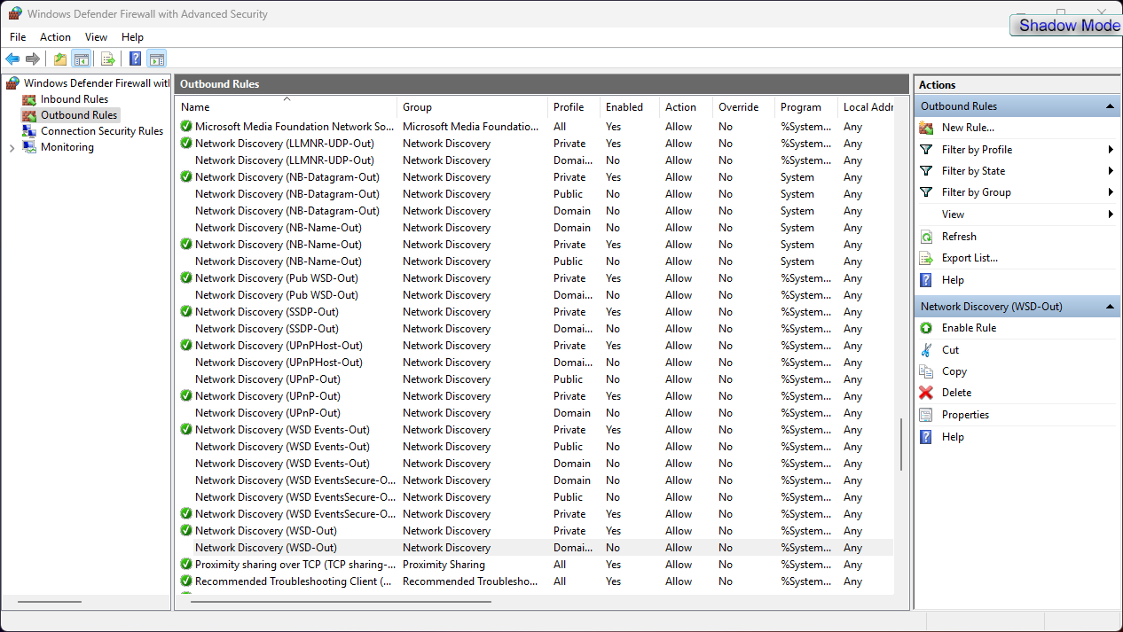Click the Forward arrow in the toolbar
The height and width of the screenshot is (632, 1123).
coord(33,59)
